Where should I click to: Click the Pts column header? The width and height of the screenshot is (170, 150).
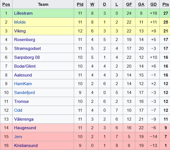165,4
